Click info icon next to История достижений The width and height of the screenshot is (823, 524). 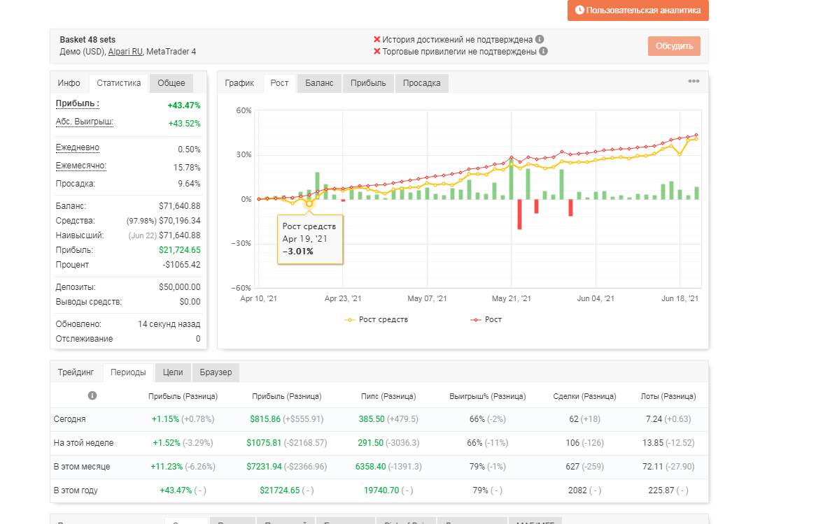pyautogui.click(x=540, y=39)
